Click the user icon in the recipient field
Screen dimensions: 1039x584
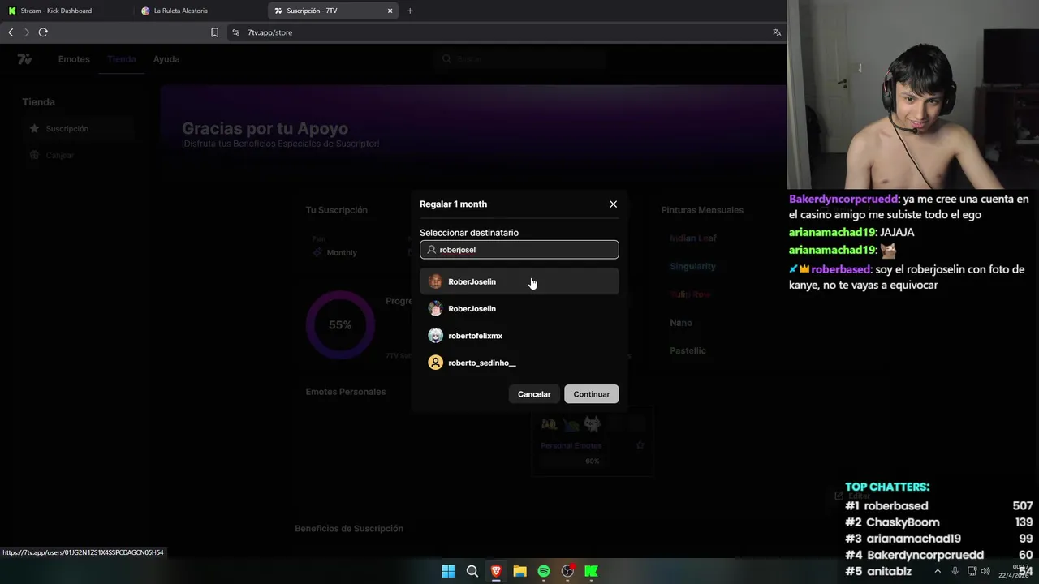point(432,250)
